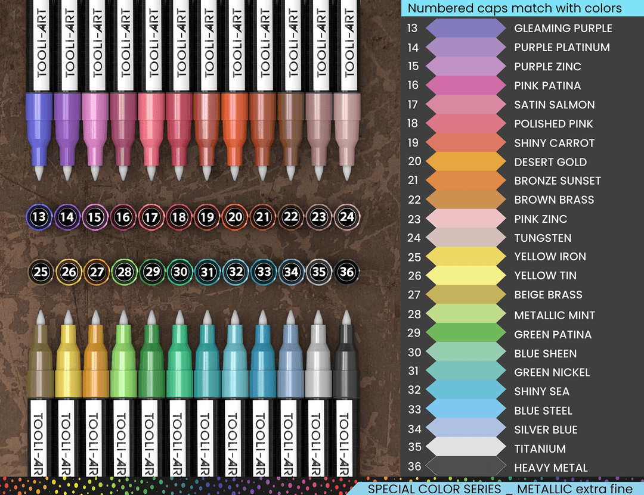This screenshot has width=644, height=495.
Task: Click the black marker tip below cap 36
Action: pyautogui.click(x=346, y=317)
